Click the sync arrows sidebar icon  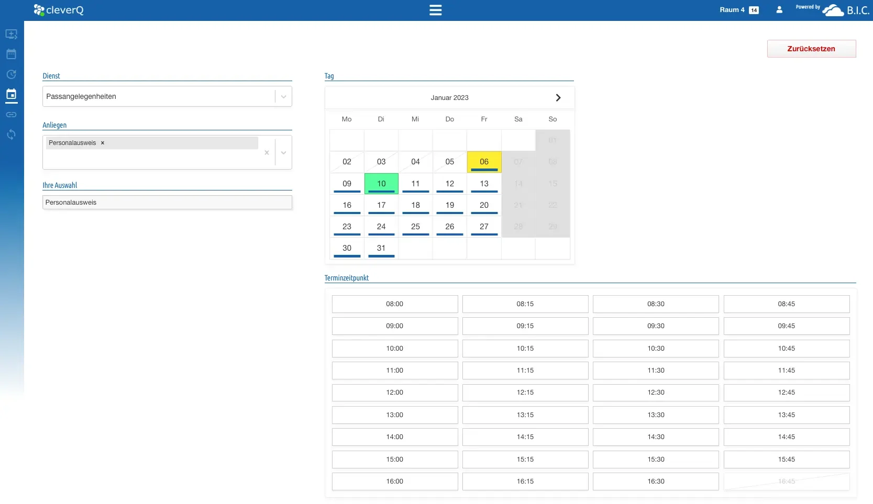(11, 135)
